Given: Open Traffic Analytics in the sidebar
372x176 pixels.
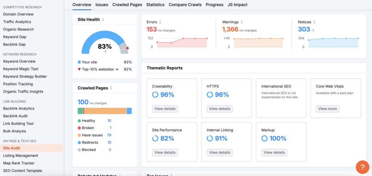Looking at the screenshot, I should [x=17, y=22].
